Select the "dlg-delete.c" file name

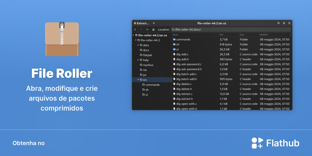point(184,84)
